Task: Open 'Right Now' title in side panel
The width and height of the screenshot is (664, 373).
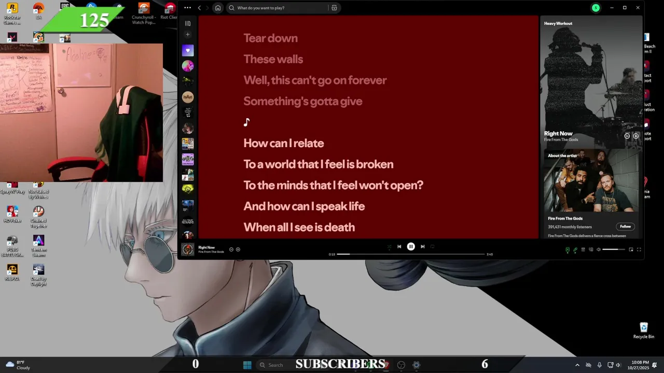Action: (558, 134)
